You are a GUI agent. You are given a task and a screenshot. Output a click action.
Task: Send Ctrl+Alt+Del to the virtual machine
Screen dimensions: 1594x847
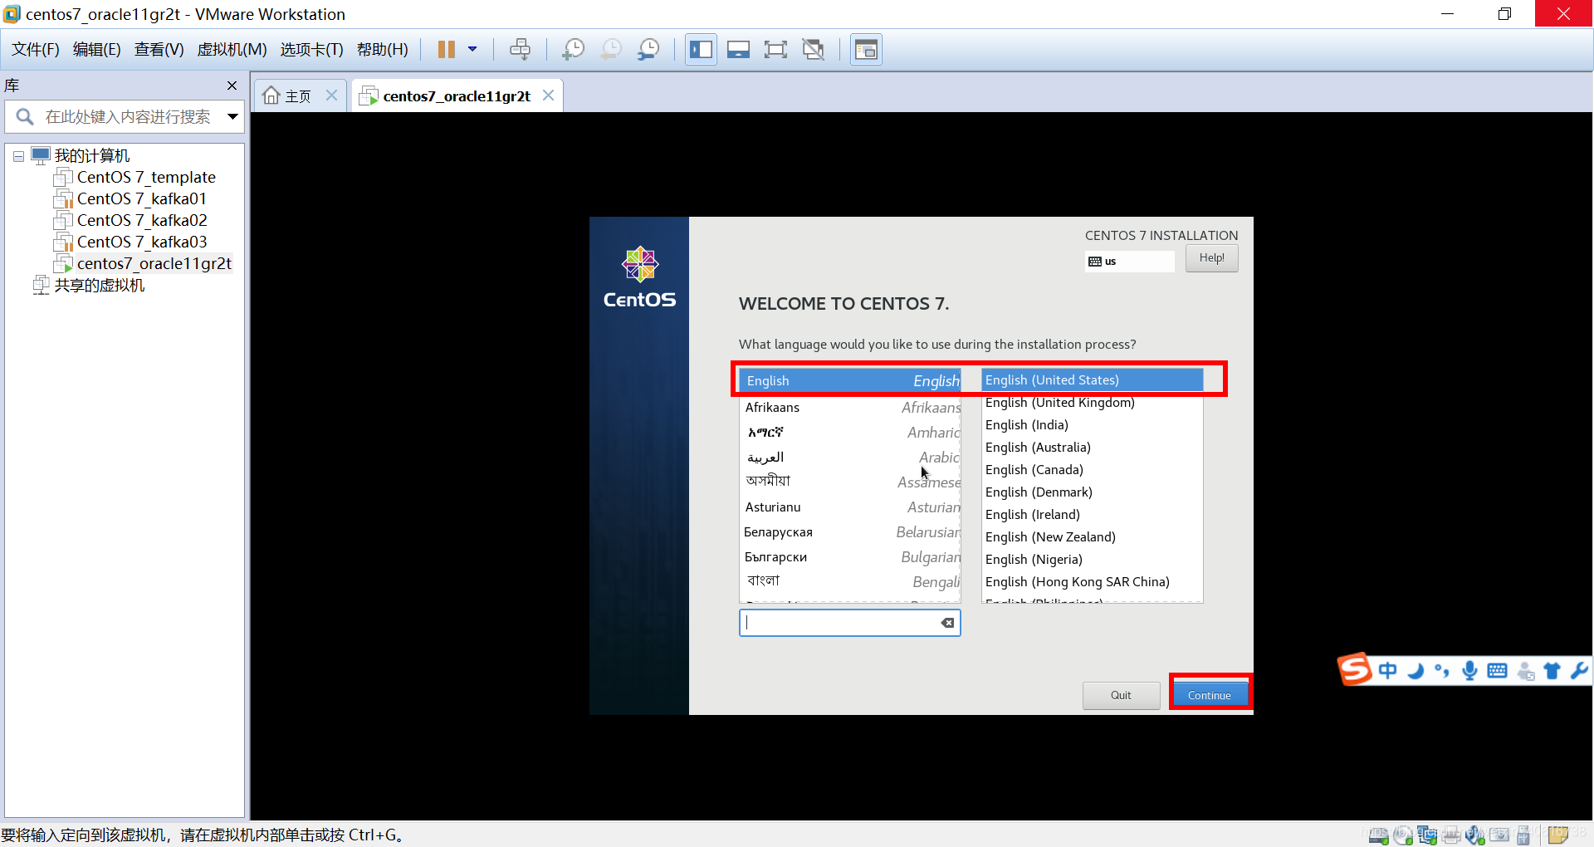(520, 50)
